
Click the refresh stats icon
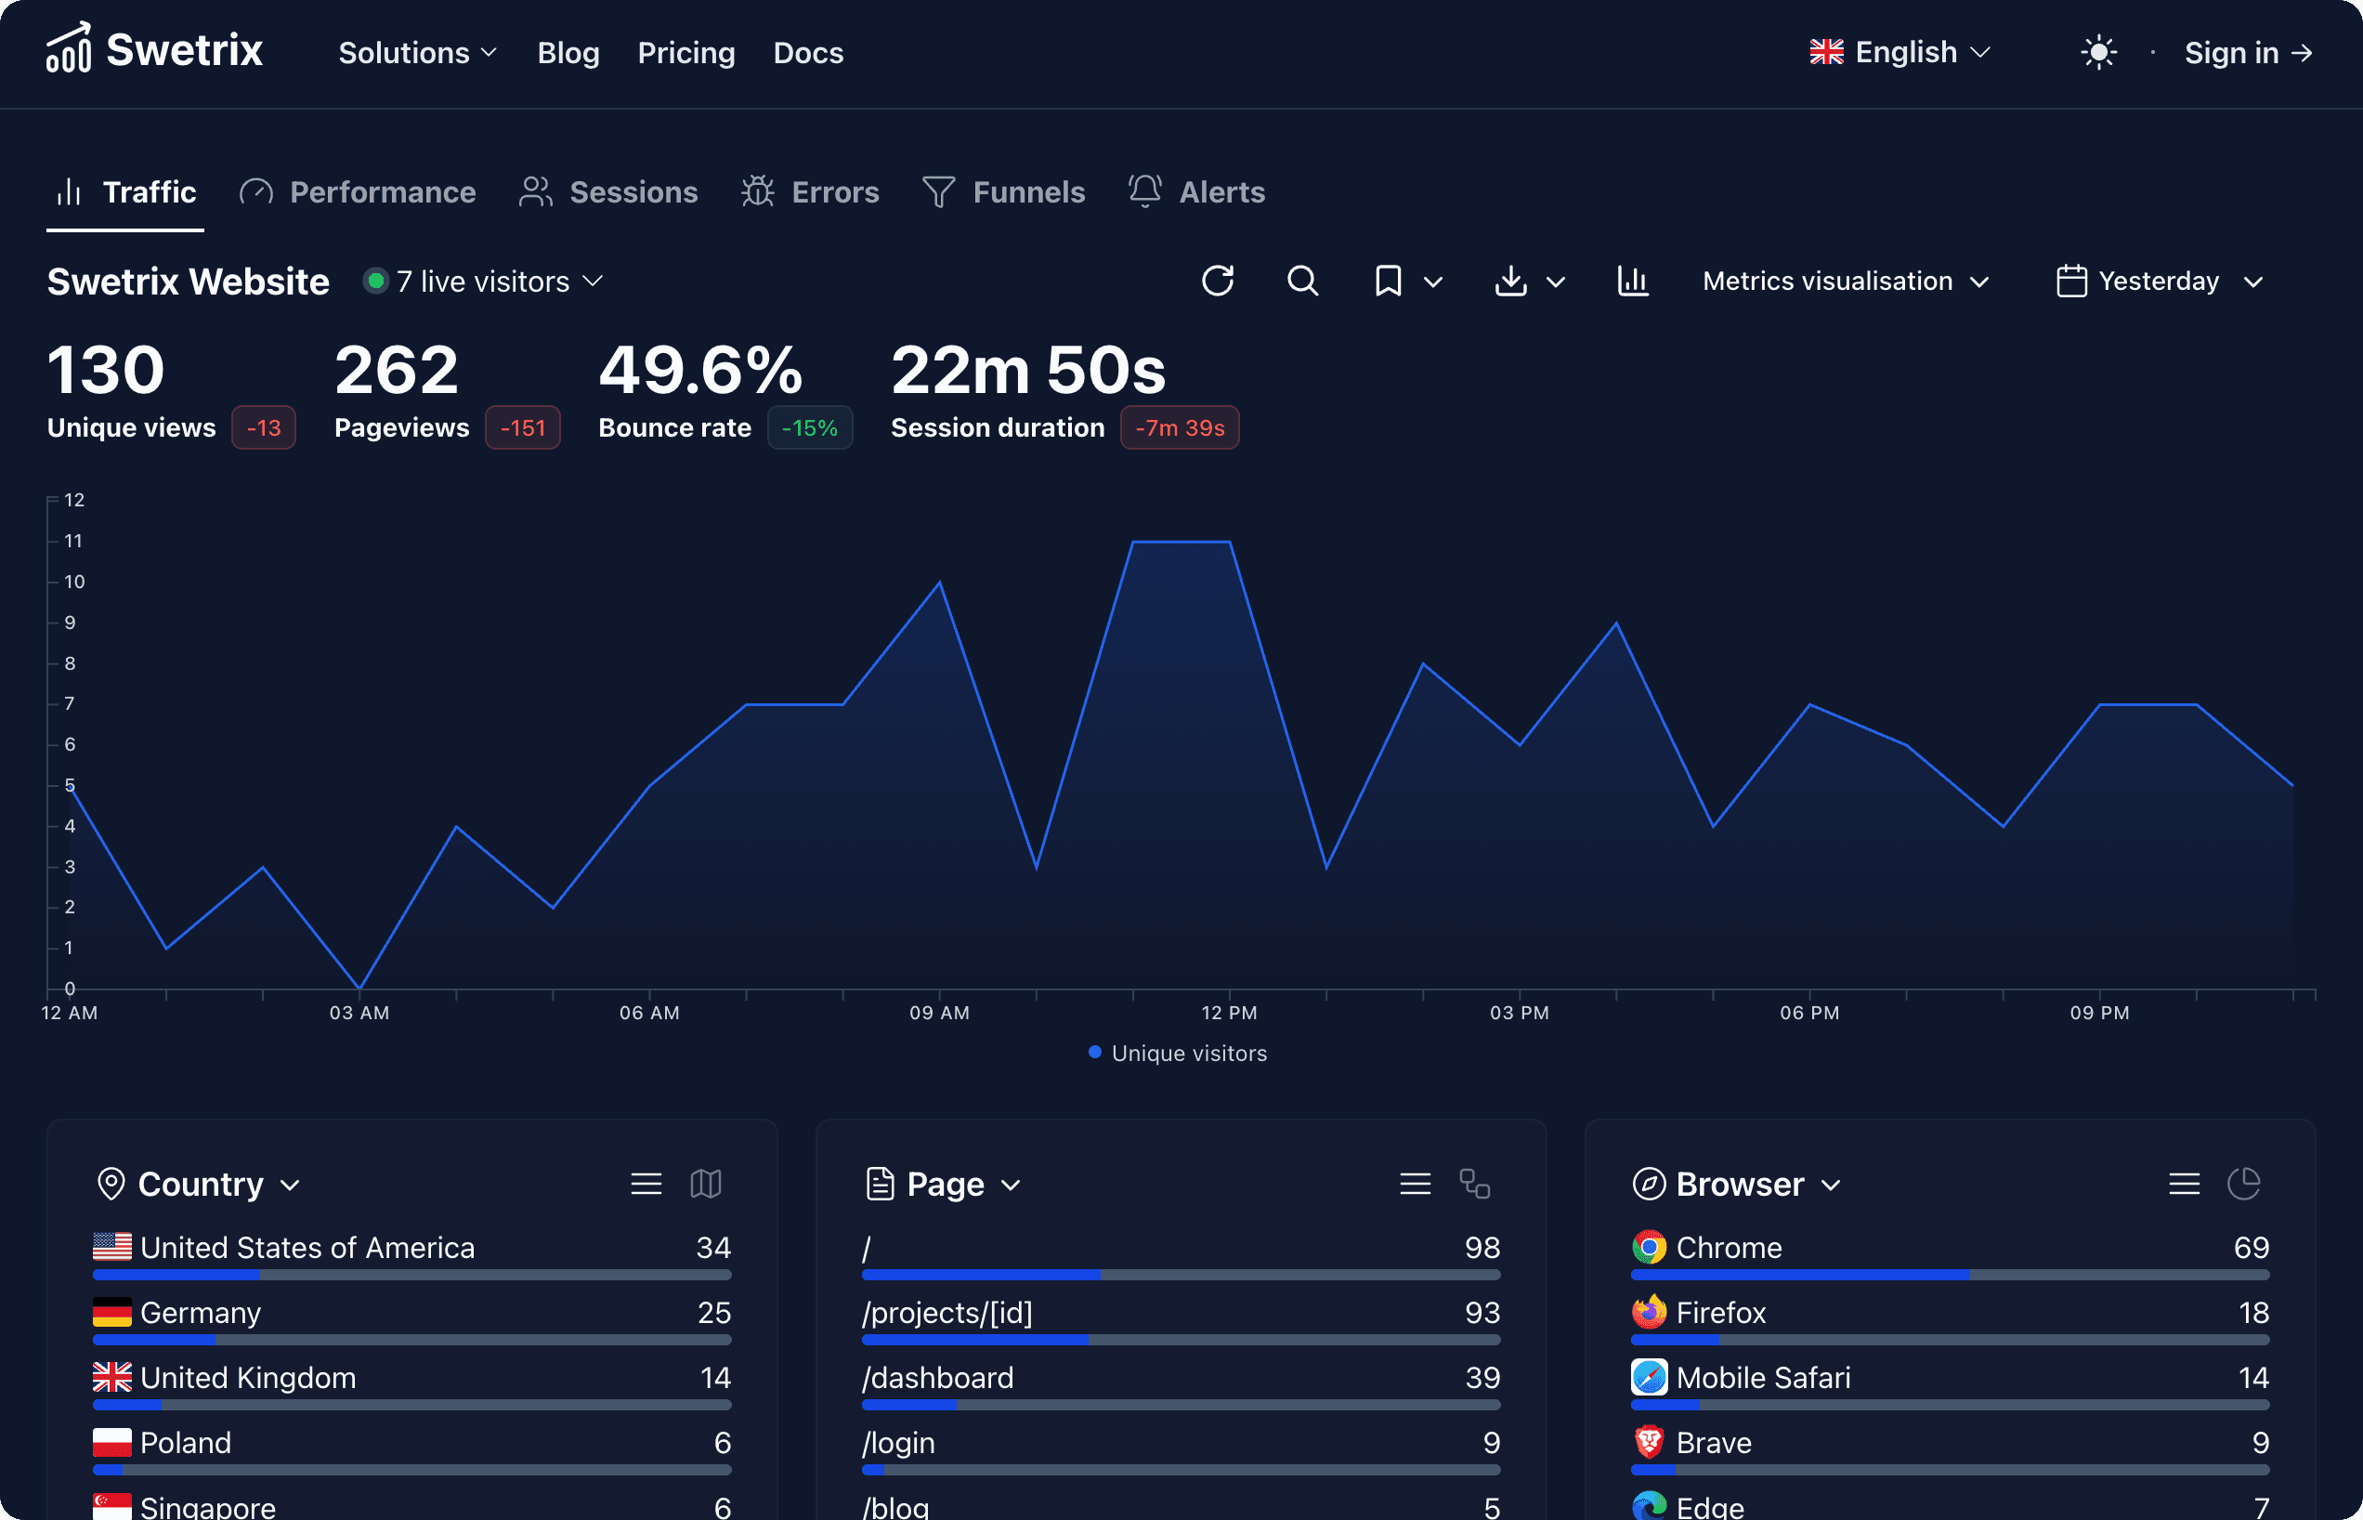coord(1218,282)
